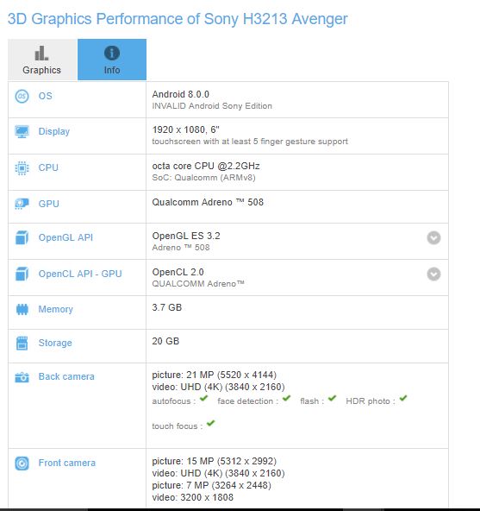This screenshot has width=480, height=511.
Task: Click the autofocus green checkmark
Action: coord(203,398)
